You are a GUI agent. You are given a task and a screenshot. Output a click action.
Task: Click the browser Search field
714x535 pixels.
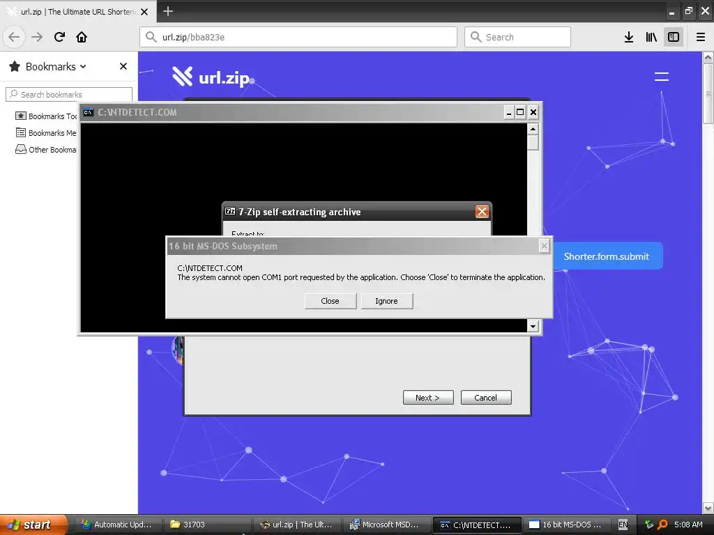(518, 37)
